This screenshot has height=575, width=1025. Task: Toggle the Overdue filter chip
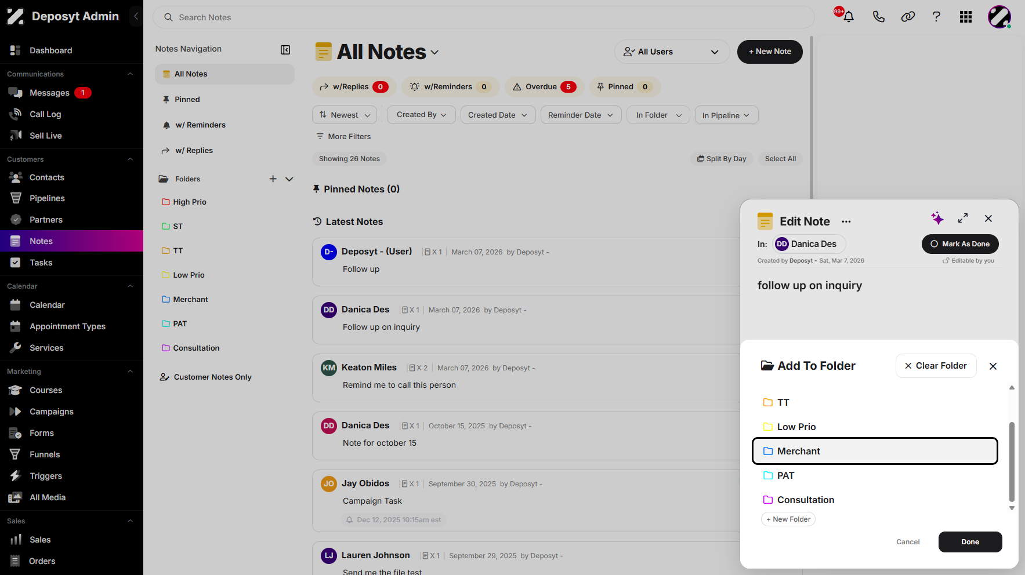point(545,87)
